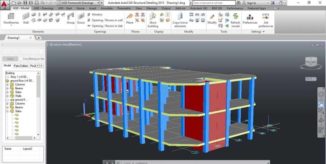Activate the Pan hand tool in navigation bar
The image size is (326, 164).
click(x=321, y=104)
